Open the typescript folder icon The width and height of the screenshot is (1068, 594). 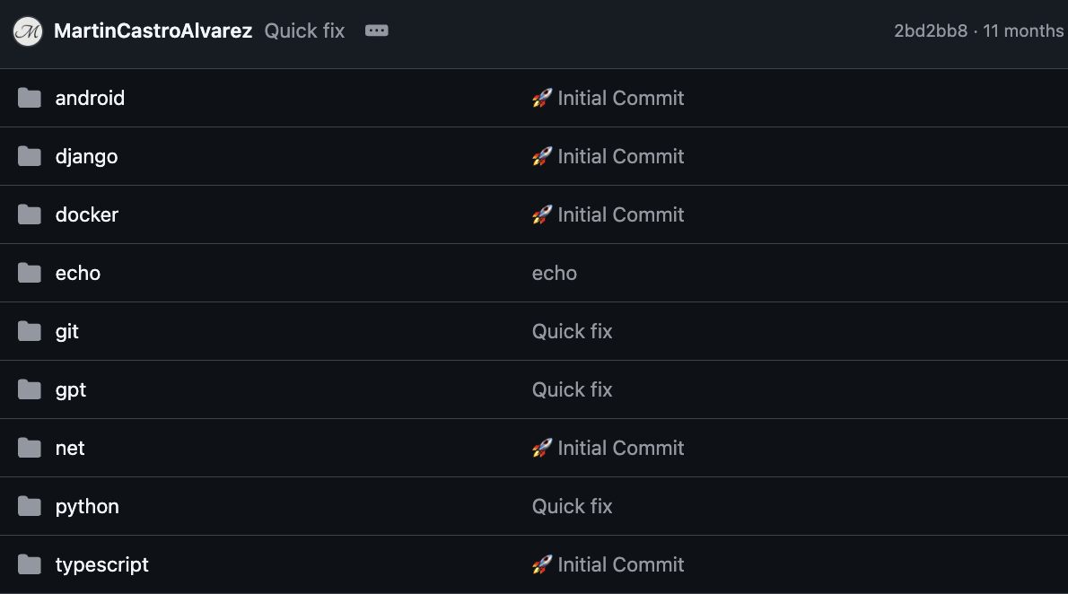coord(30,564)
